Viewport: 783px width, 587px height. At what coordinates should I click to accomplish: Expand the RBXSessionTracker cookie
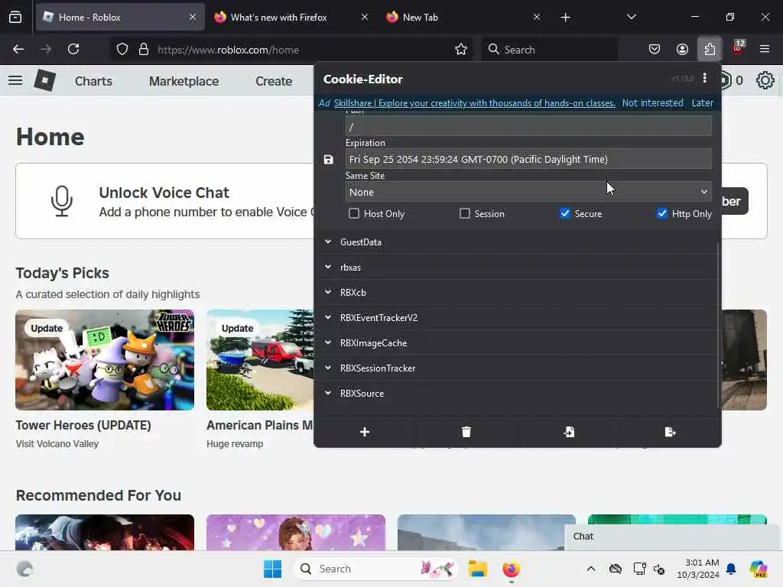pos(518,368)
